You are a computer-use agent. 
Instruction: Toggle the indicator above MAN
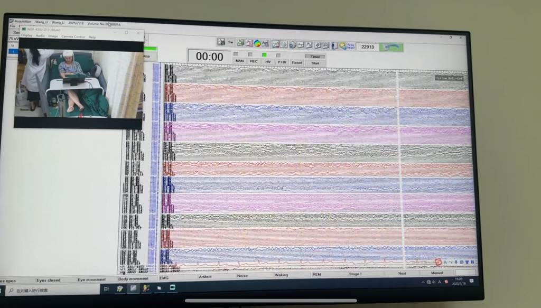coord(236,54)
